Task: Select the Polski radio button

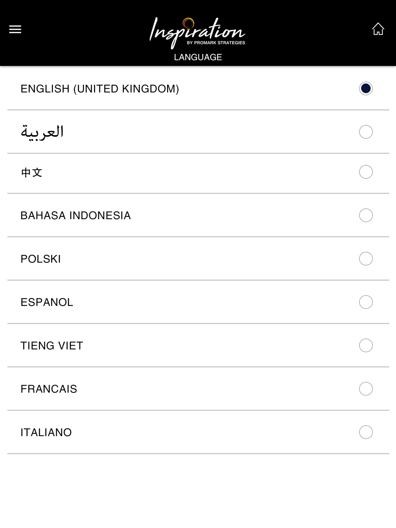Action: [366, 259]
